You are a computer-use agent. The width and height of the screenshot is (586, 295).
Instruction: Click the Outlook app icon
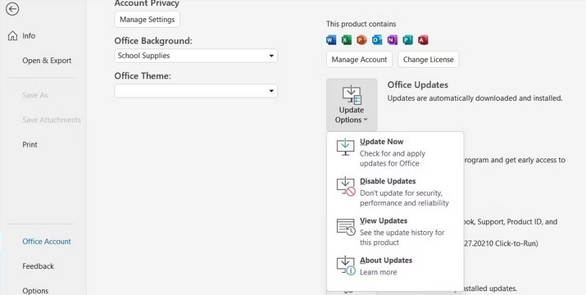(377, 40)
